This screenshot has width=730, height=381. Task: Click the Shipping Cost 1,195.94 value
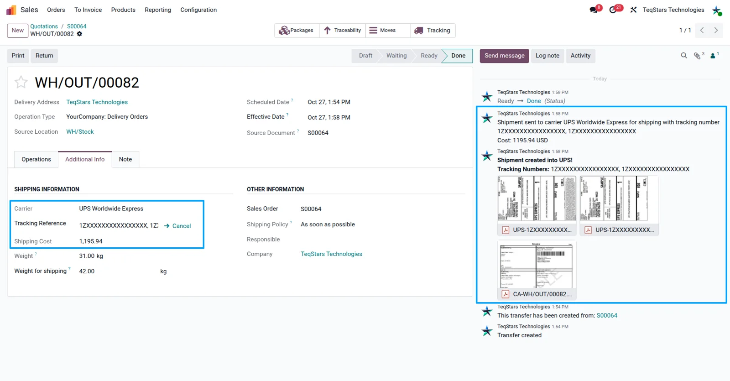pos(91,241)
